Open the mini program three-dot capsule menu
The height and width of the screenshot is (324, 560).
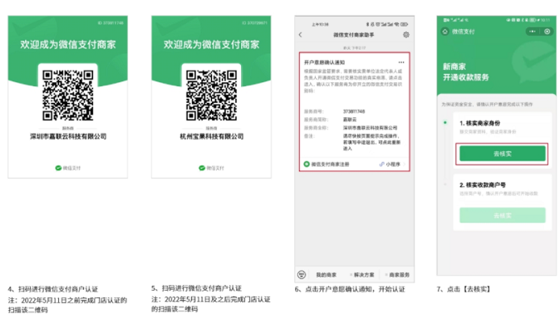(x=532, y=32)
